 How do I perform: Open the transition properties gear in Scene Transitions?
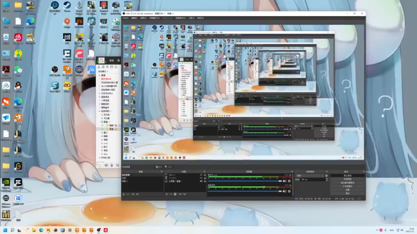click(x=326, y=176)
